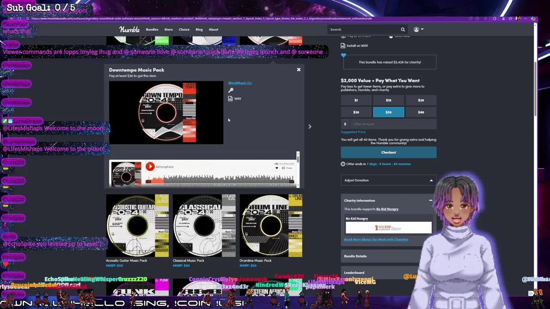
Task: Click the next item arrow in popup
Action: pyautogui.click(x=310, y=127)
